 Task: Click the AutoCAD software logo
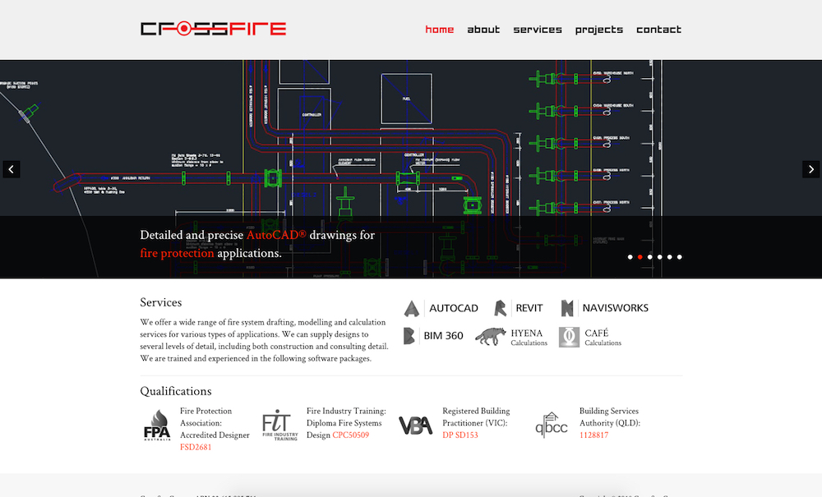tap(441, 308)
